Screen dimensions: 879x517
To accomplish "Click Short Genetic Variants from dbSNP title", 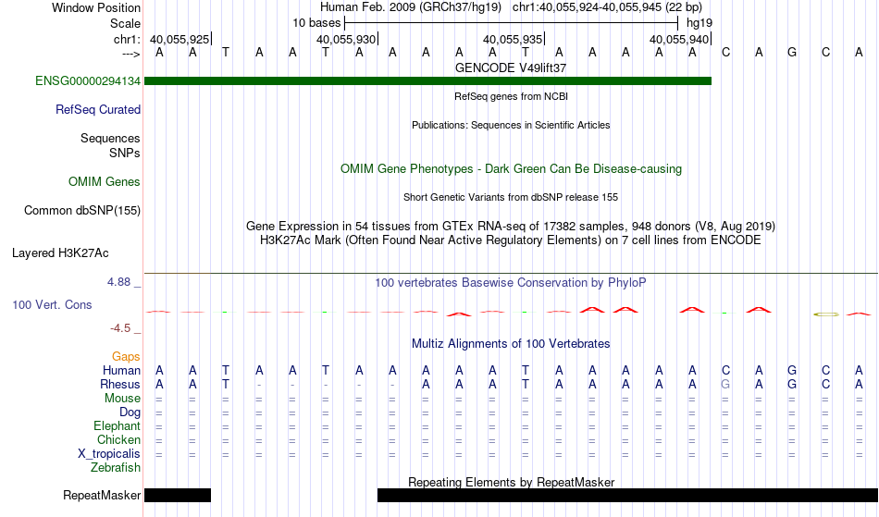I will (511, 197).
